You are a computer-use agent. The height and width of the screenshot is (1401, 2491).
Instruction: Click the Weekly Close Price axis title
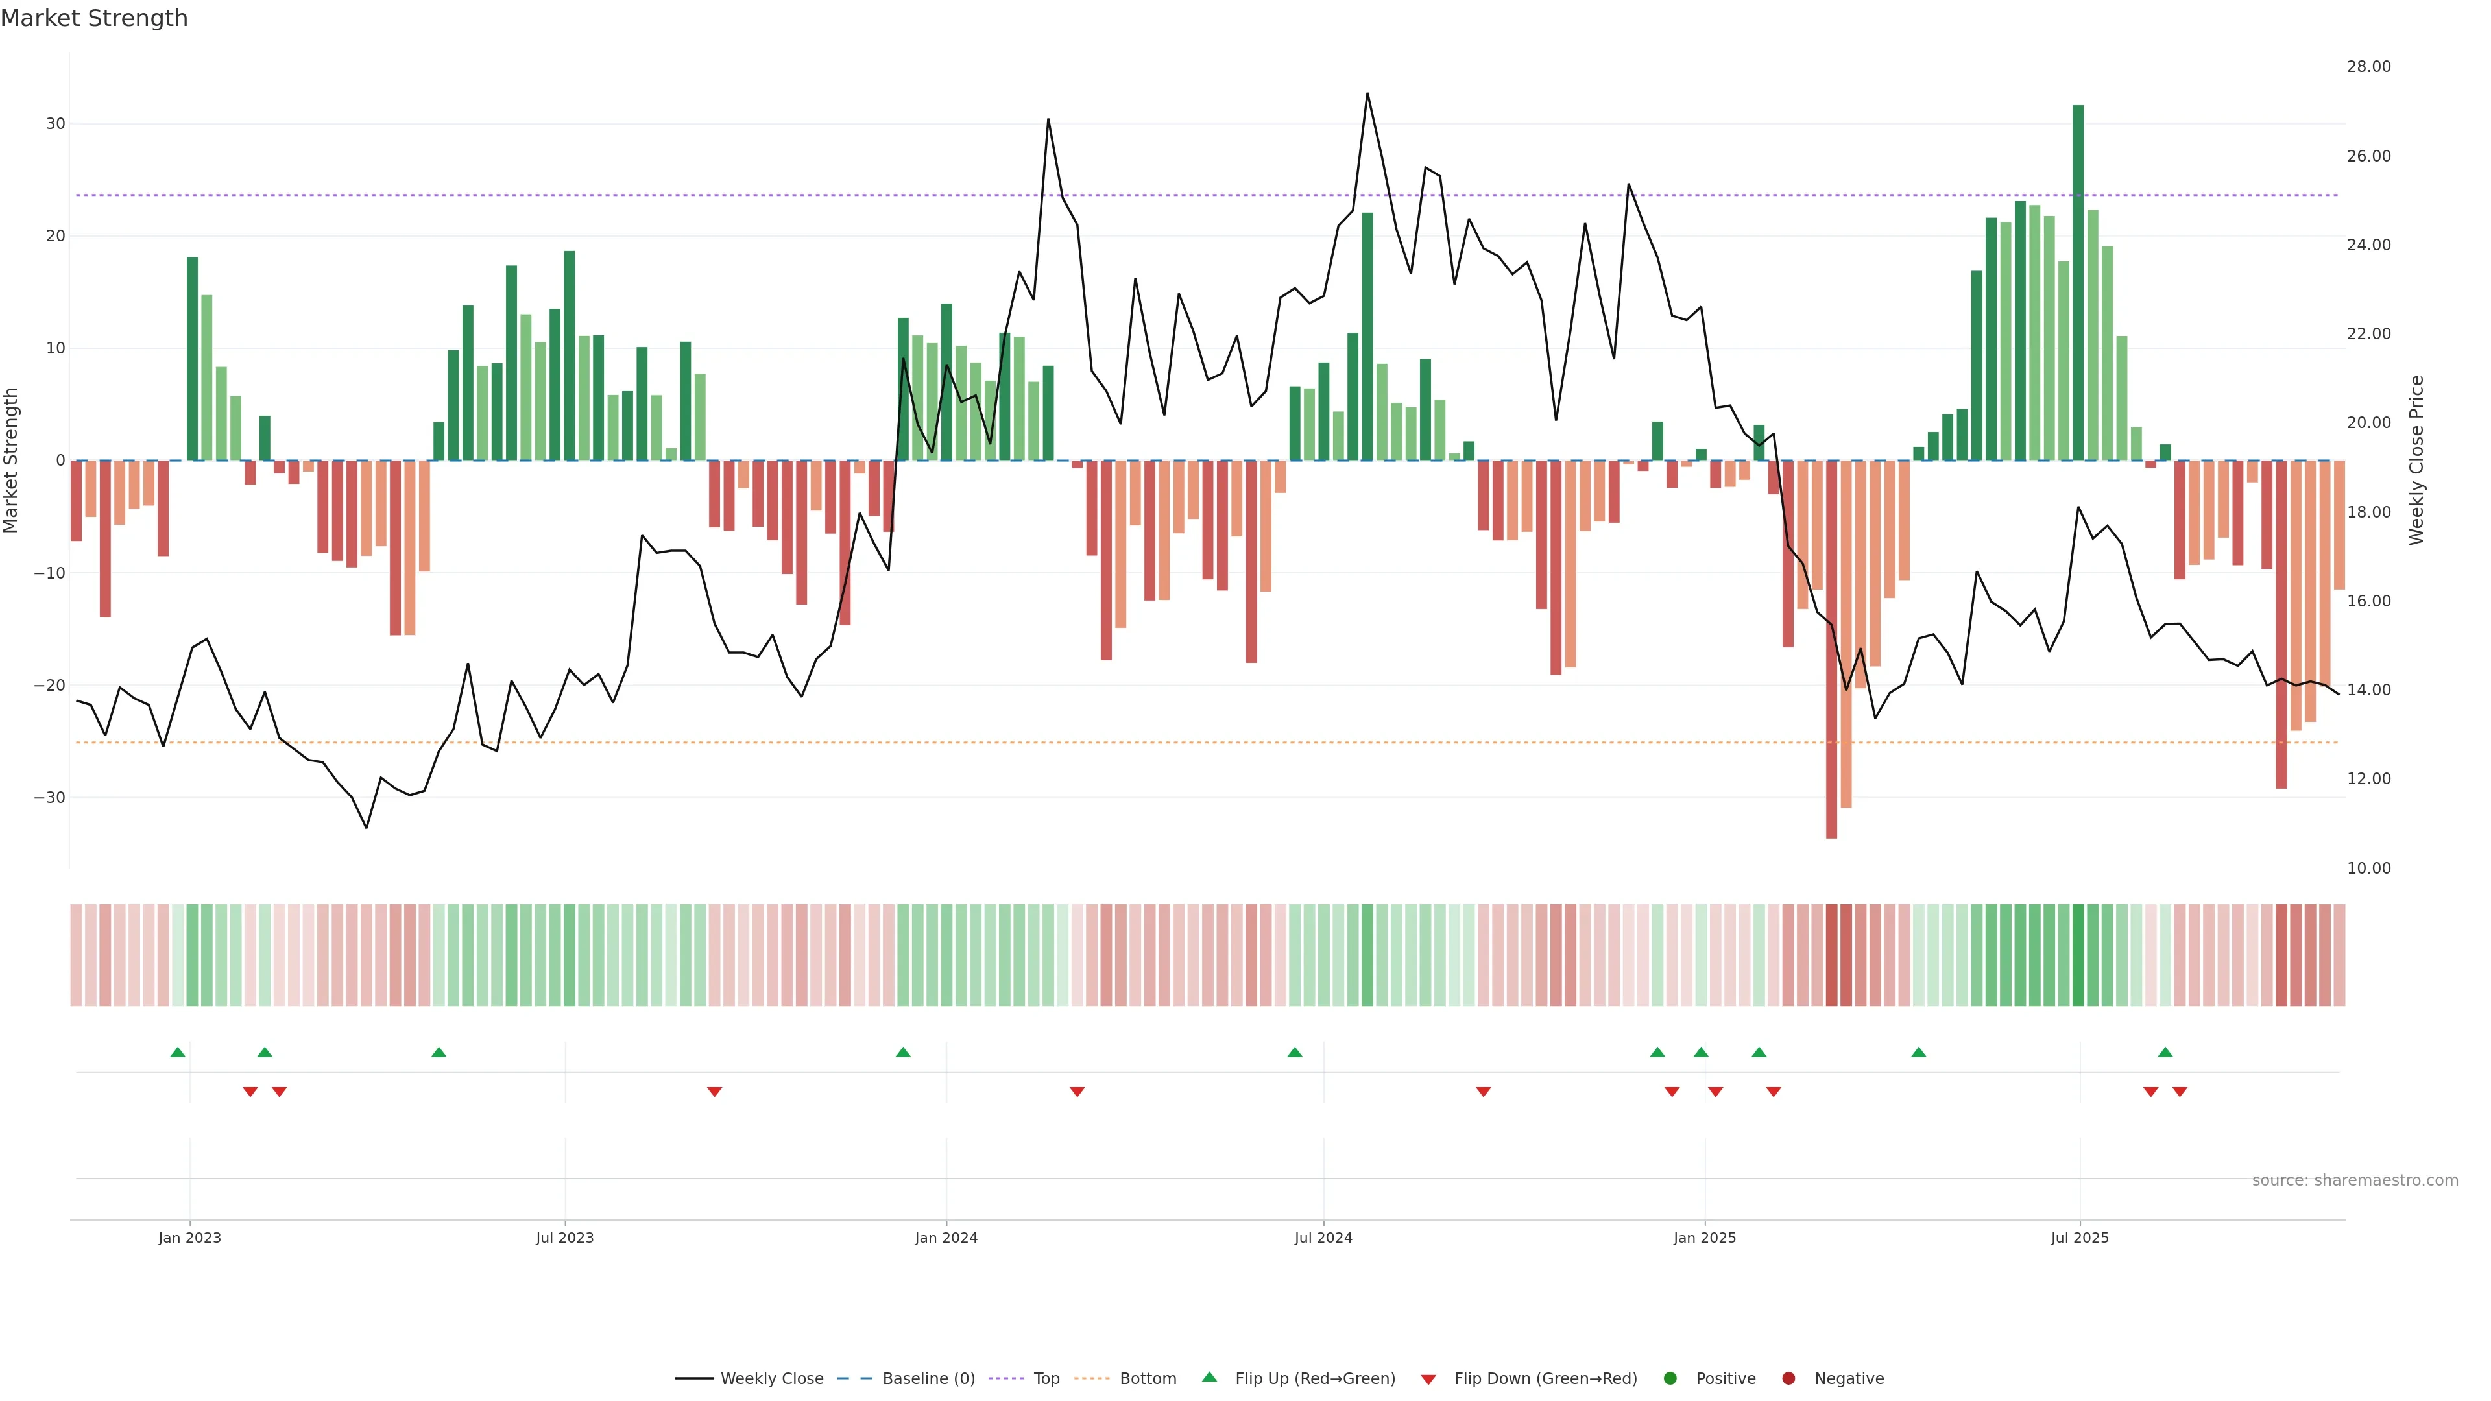[2416, 461]
